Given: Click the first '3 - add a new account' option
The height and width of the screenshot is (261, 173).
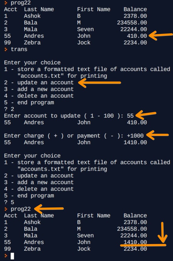Looking at the screenshot, I should (x=39, y=89).
